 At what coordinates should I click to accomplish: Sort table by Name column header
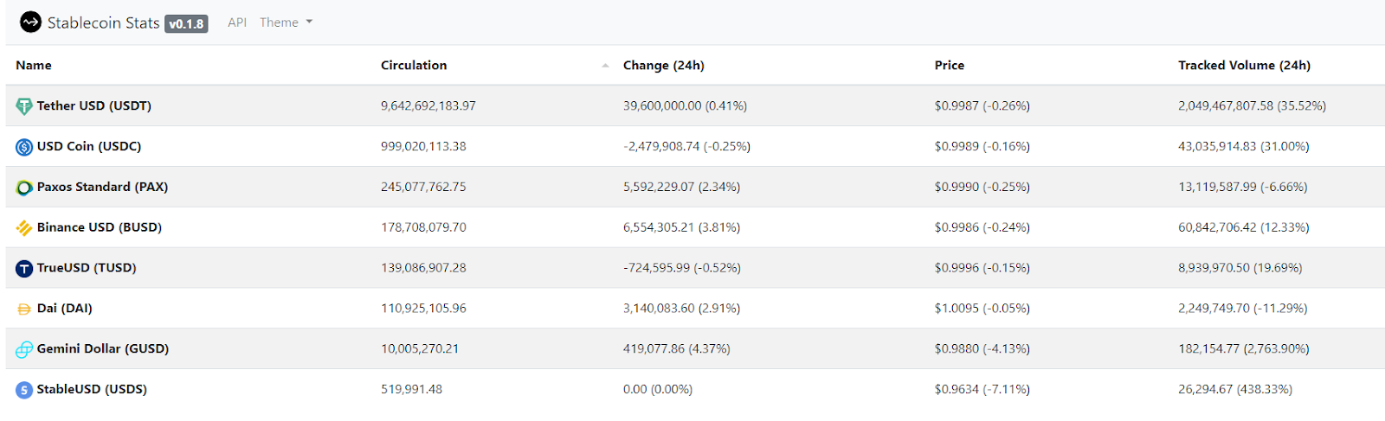[x=34, y=66]
